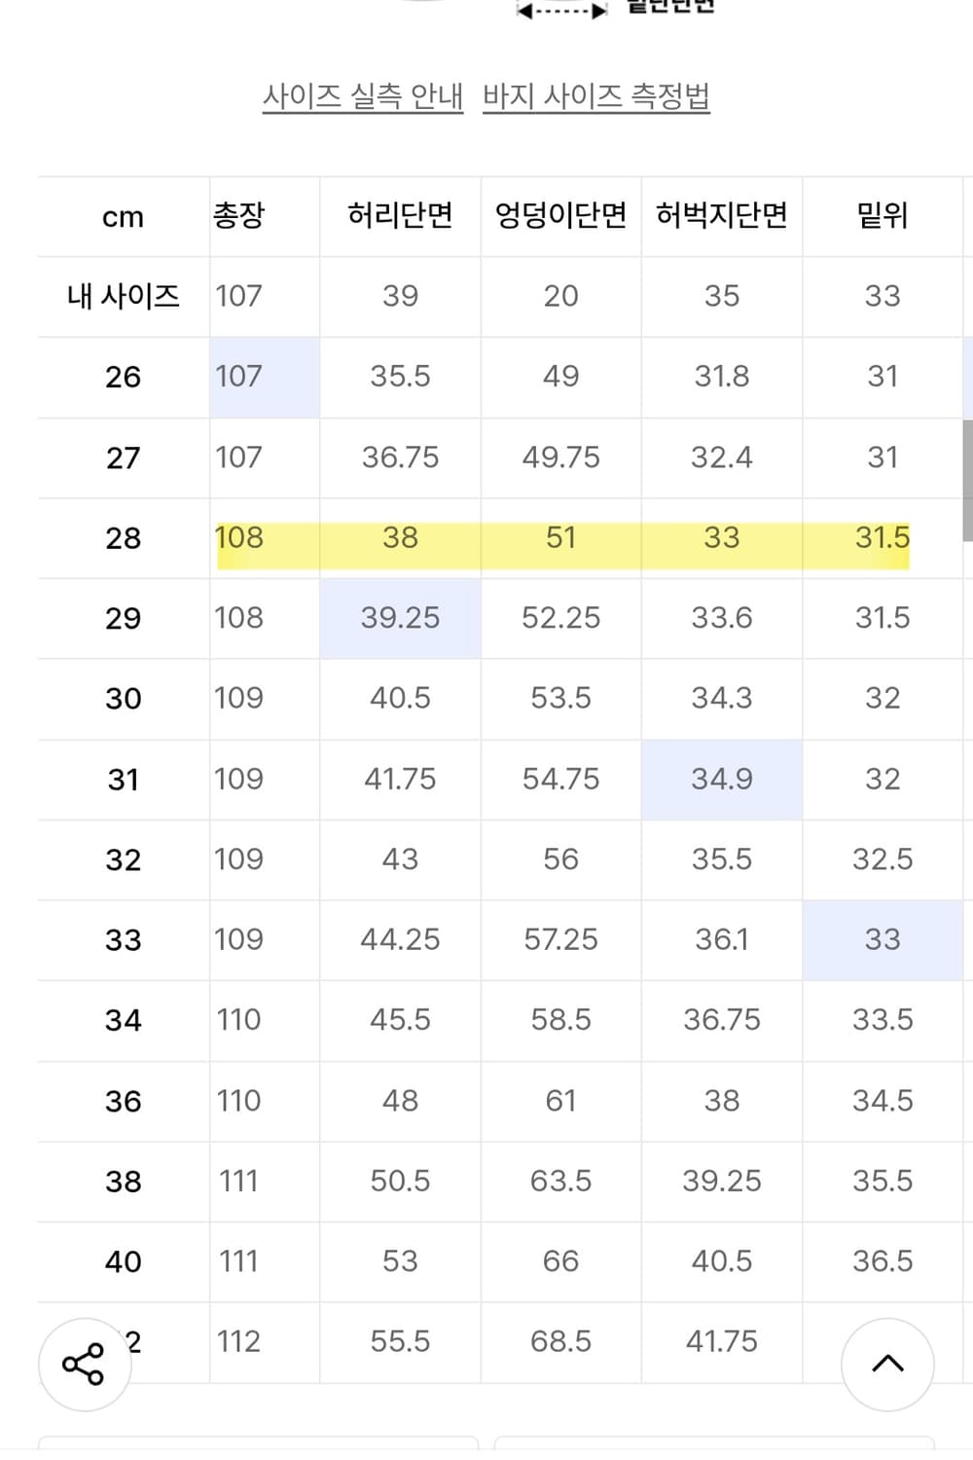Select the 내 사이즈 row label
This screenshot has height=1460, width=973.
[x=124, y=296]
